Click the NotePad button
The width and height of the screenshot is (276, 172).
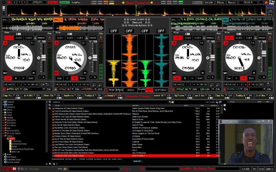76,2
